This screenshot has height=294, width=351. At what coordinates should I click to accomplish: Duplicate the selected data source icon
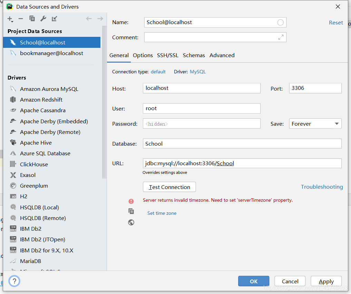(32, 19)
